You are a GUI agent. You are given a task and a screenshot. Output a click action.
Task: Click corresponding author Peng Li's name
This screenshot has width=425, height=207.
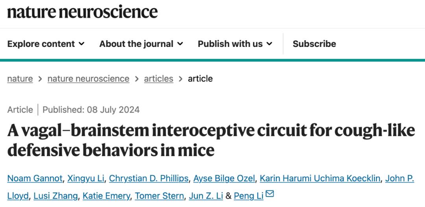pyautogui.click(x=248, y=196)
